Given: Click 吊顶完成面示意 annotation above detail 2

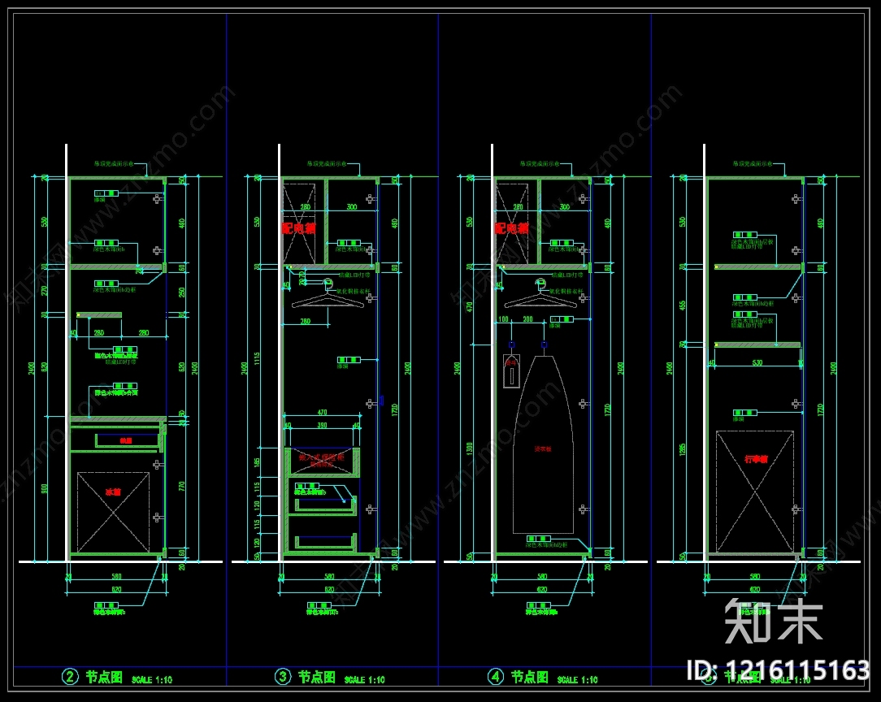Looking at the screenshot, I should (114, 164).
